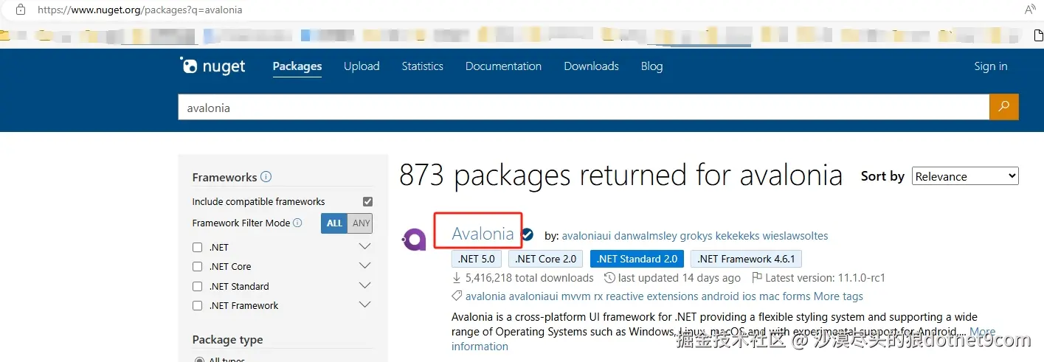Click Sign in link
This screenshot has width=1044, height=362.
(991, 66)
